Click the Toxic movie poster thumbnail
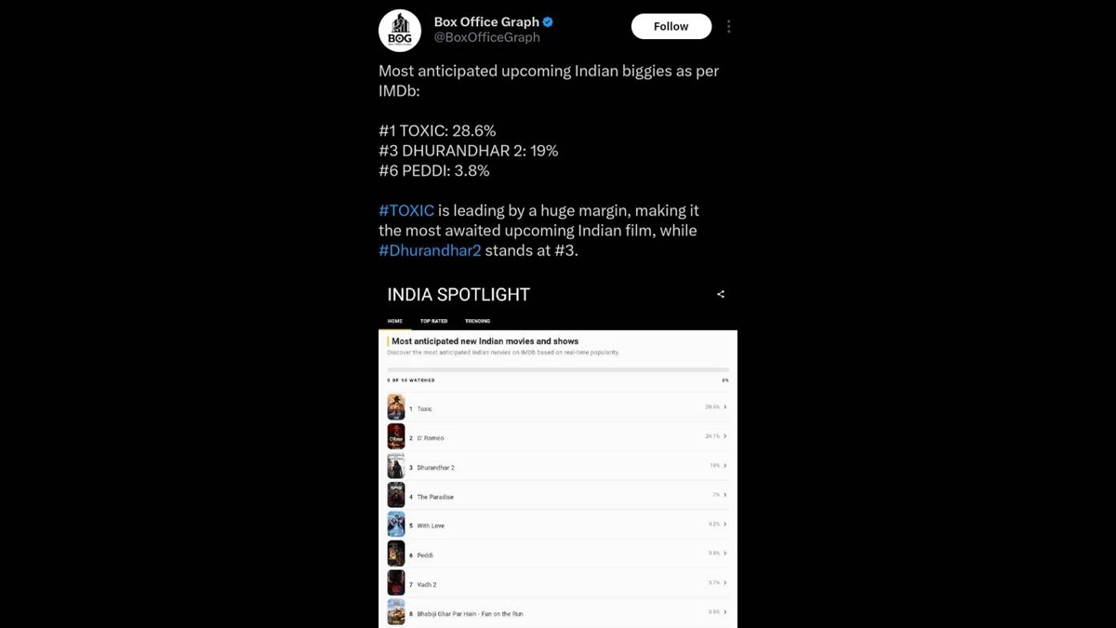Viewport: 1116px width, 628px height. click(x=396, y=408)
